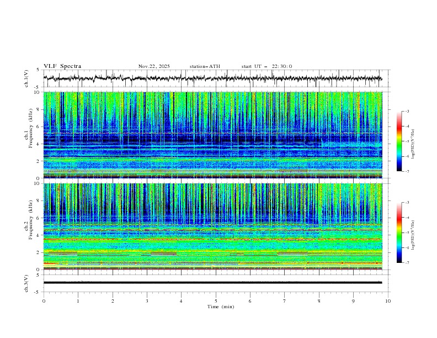Viewport: 437px width, 338px height.
Task: Click the ch.1(V) waveform axis label
Action: [26, 78]
